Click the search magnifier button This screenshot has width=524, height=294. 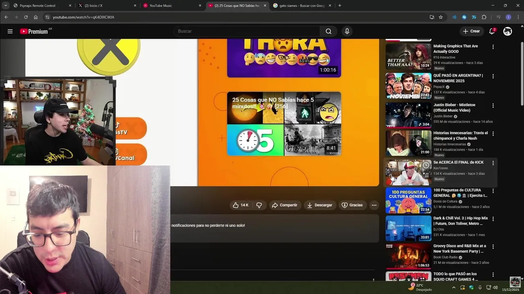click(x=328, y=31)
